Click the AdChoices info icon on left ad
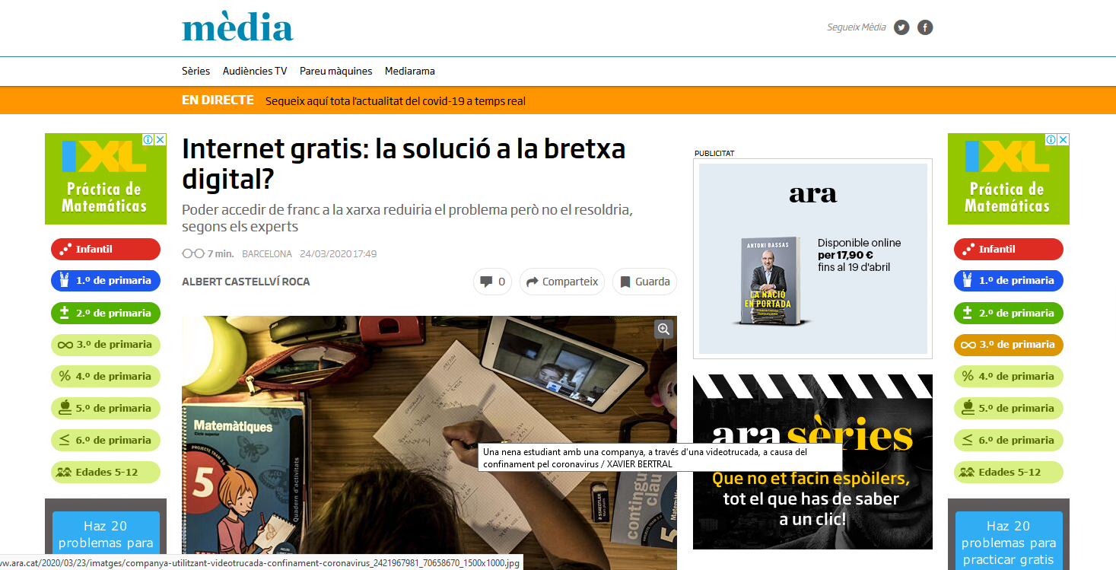The image size is (1116, 570). (149, 139)
